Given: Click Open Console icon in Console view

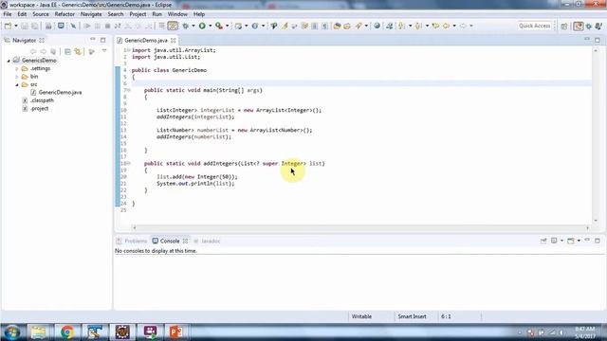Looking at the screenshot, I should pyautogui.click(x=571, y=241).
